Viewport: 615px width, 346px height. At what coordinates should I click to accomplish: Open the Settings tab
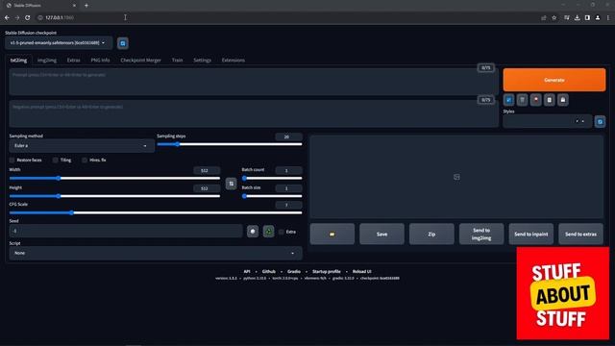(203, 61)
